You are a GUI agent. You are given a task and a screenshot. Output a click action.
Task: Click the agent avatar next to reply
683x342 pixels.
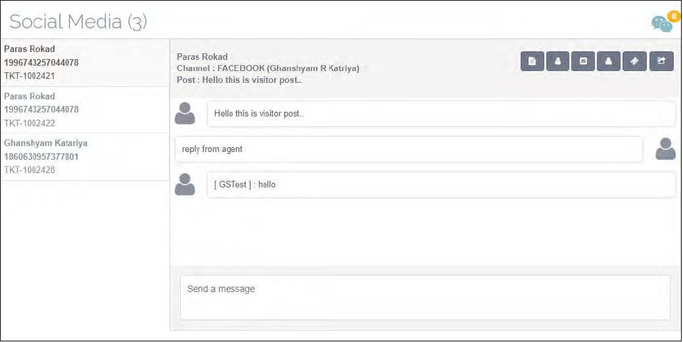665,149
